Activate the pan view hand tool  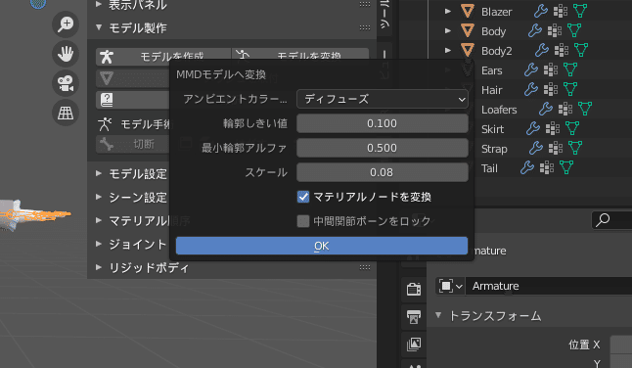tap(66, 54)
